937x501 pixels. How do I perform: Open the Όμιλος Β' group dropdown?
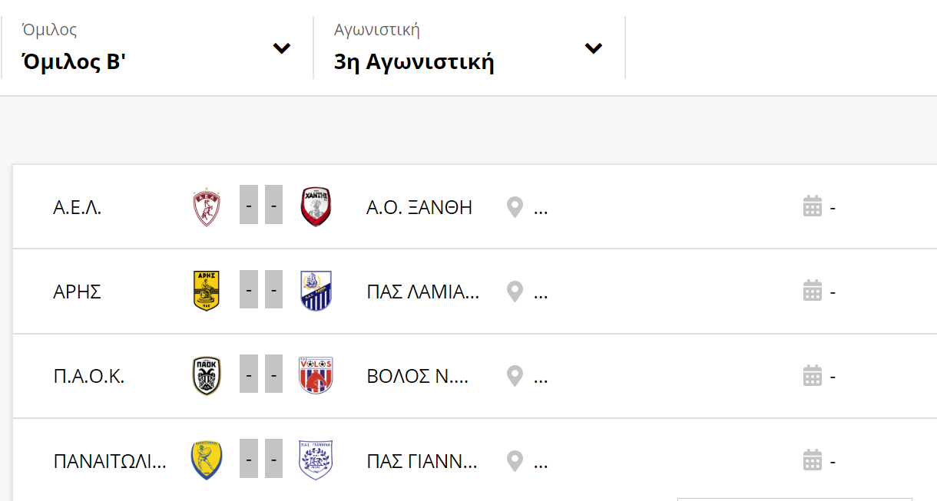(x=157, y=48)
